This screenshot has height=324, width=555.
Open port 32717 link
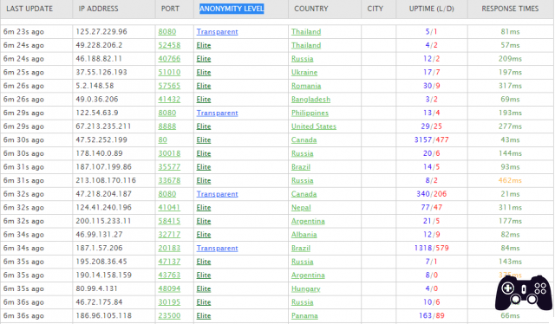[x=169, y=235]
